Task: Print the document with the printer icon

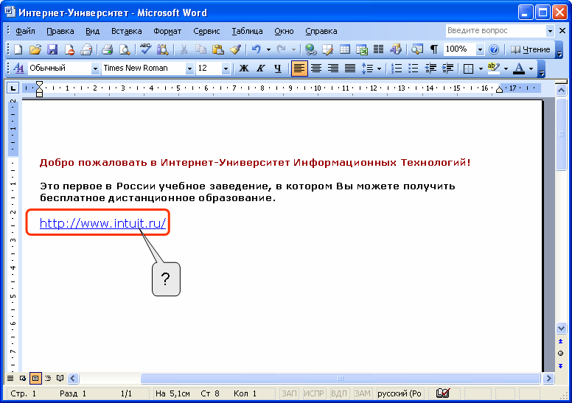Action: coord(108,49)
